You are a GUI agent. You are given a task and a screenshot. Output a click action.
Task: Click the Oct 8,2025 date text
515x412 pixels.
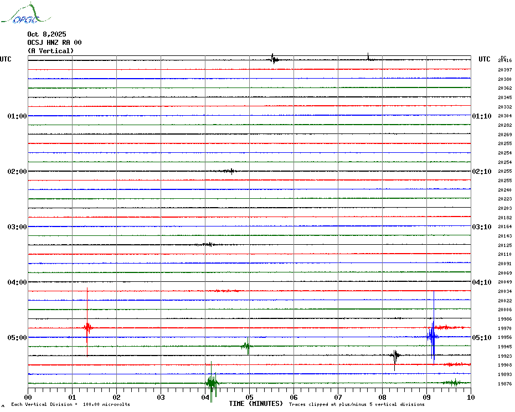click(47, 34)
